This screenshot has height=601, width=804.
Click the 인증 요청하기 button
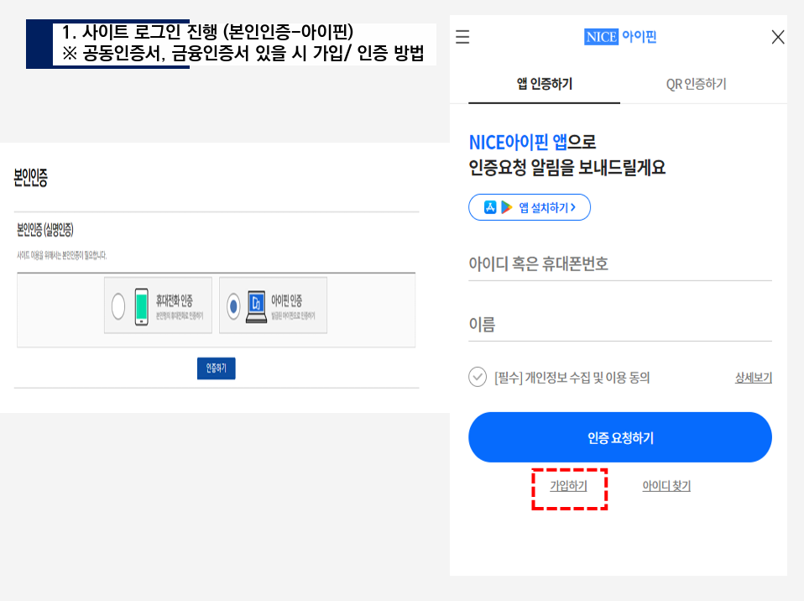pos(620,437)
